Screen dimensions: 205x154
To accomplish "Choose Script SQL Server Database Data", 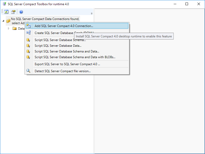I will pos(58,46).
